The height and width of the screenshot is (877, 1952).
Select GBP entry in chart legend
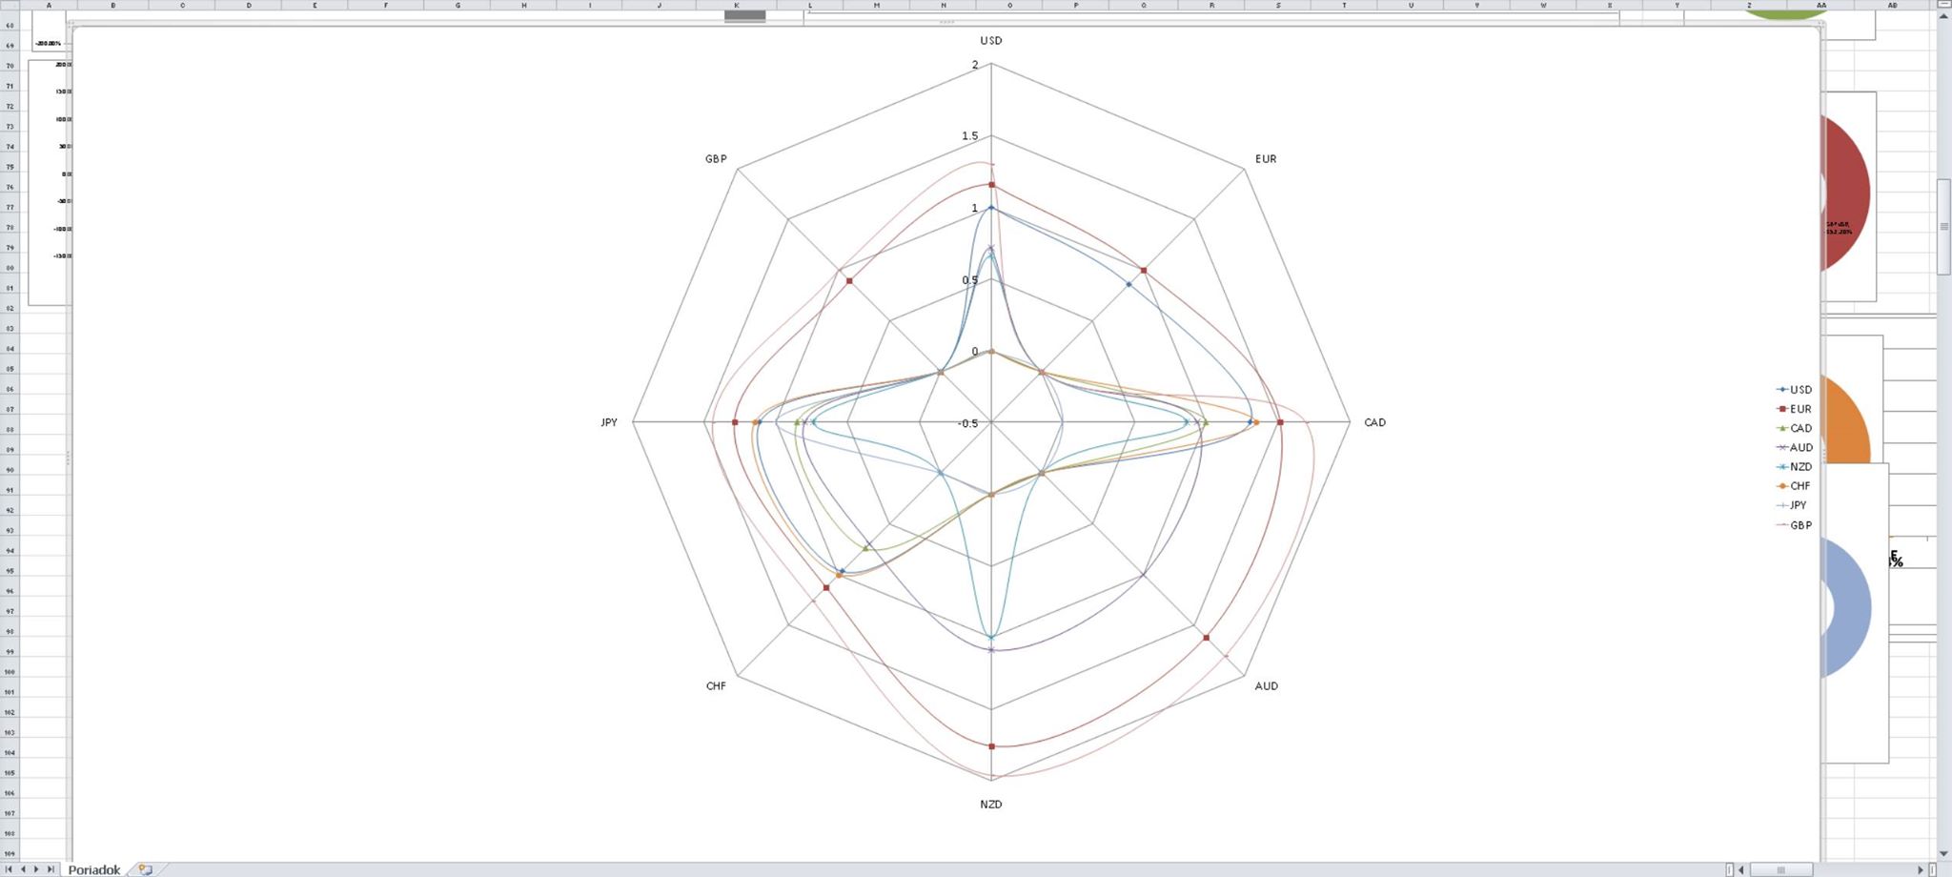[1794, 525]
